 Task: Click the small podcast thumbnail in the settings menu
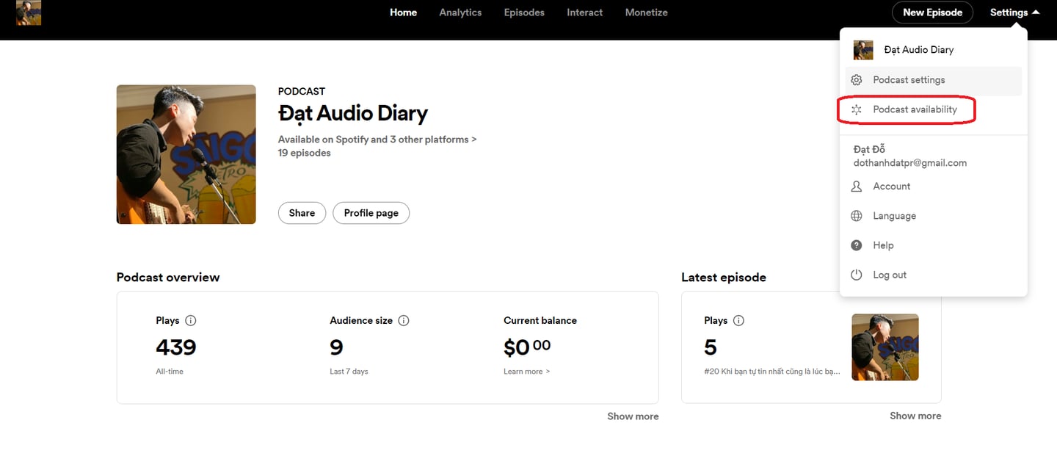point(863,50)
